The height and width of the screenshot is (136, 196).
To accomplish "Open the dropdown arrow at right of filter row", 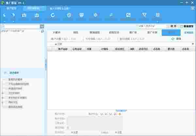I will [193, 44].
